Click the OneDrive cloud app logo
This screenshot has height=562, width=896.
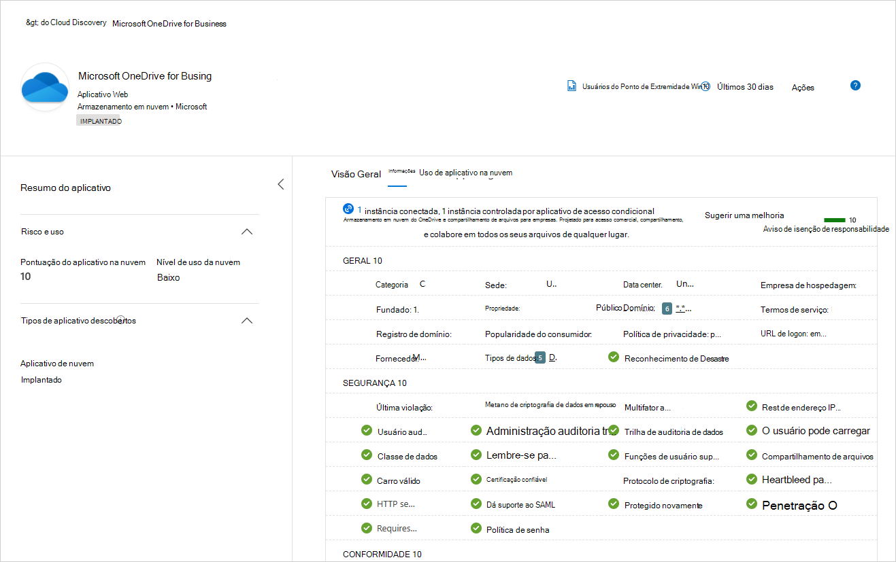click(x=45, y=86)
